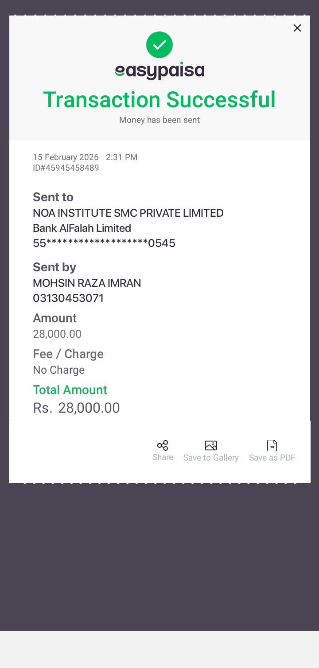Tap the Share icon

(x=163, y=445)
